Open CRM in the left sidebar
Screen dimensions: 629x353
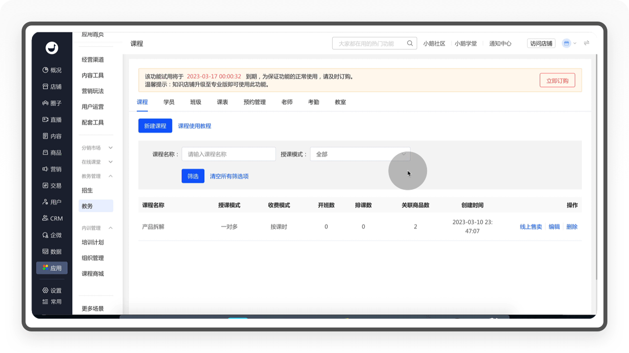click(52, 219)
